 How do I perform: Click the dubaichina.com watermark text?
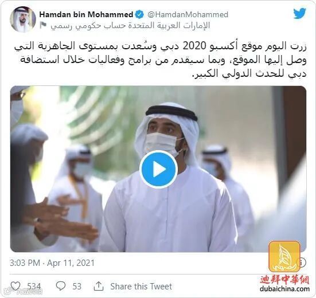pyautogui.click(x=284, y=289)
